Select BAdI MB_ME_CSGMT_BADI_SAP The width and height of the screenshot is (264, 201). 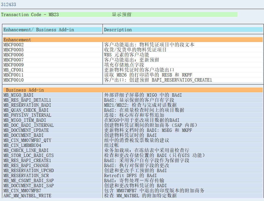28,181
